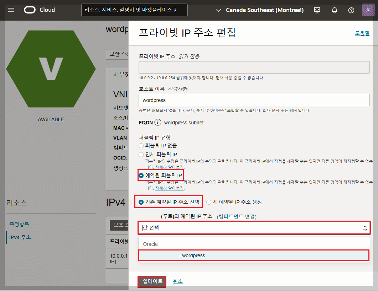Click the hostname field containing wordpress

pos(254,100)
